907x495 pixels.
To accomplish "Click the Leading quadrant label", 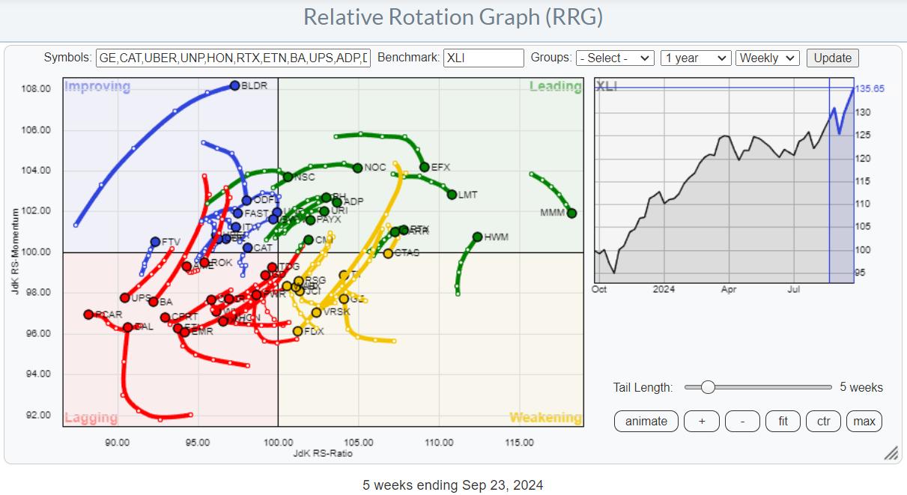I will coord(555,87).
